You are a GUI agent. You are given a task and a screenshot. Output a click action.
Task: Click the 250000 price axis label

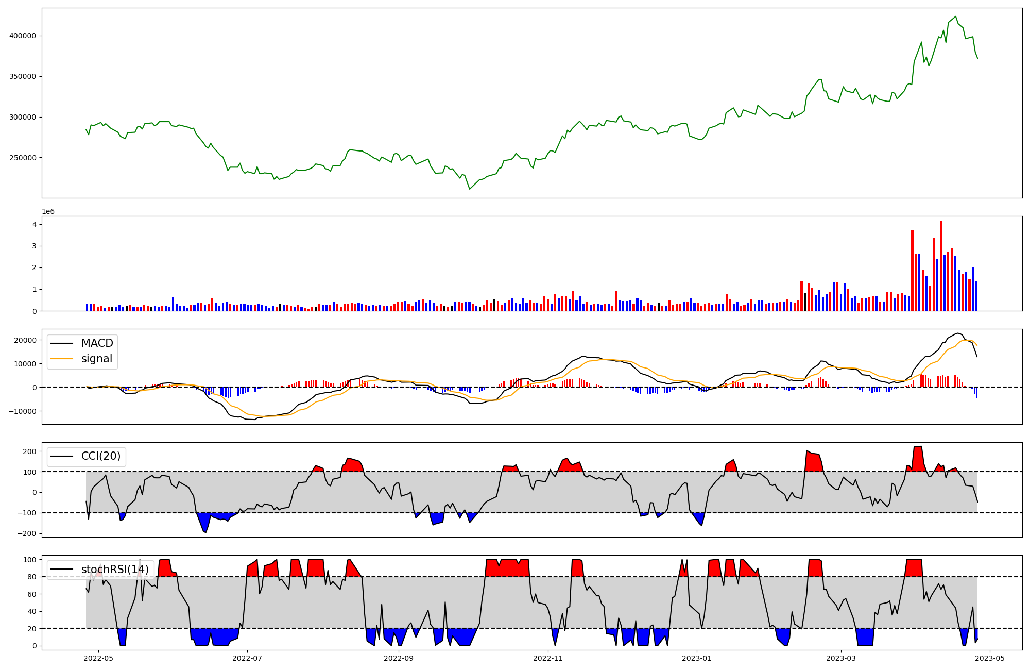[23, 158]
